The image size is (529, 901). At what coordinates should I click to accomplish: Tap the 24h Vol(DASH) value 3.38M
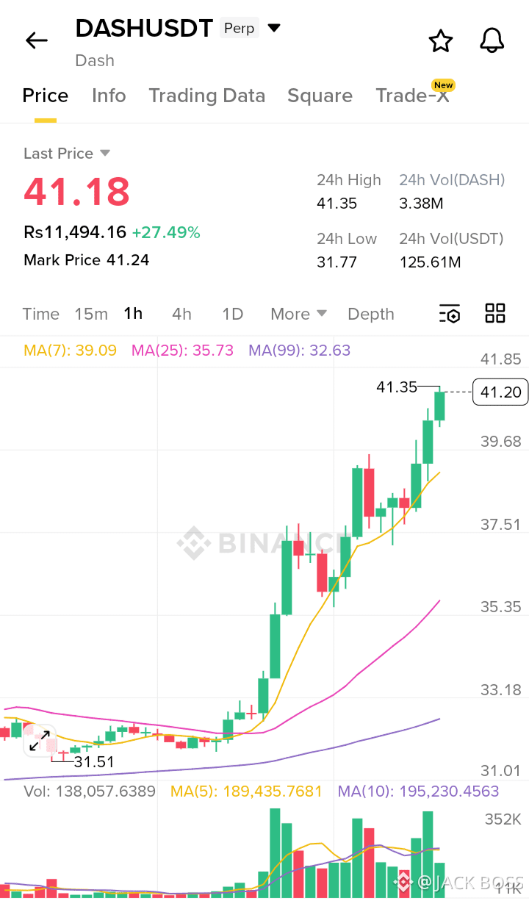pyautogui.click(x=421, y=204)
